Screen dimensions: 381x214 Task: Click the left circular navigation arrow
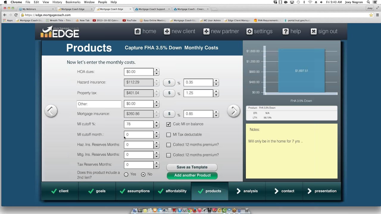point(51,111)
